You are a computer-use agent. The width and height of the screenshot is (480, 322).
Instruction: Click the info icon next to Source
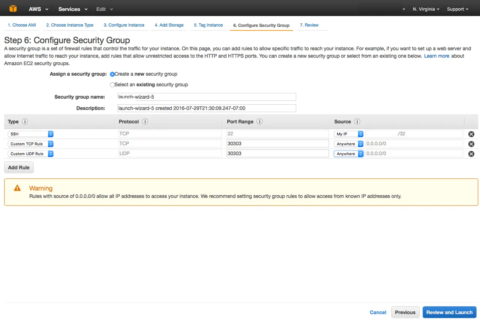[x=357, y=121]
